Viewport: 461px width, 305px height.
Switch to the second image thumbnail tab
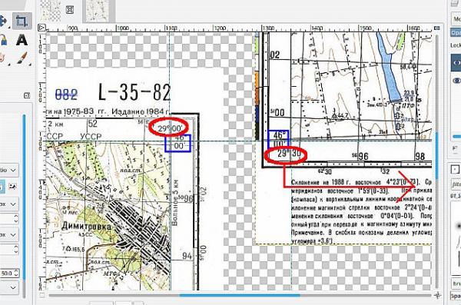(98, 11)
